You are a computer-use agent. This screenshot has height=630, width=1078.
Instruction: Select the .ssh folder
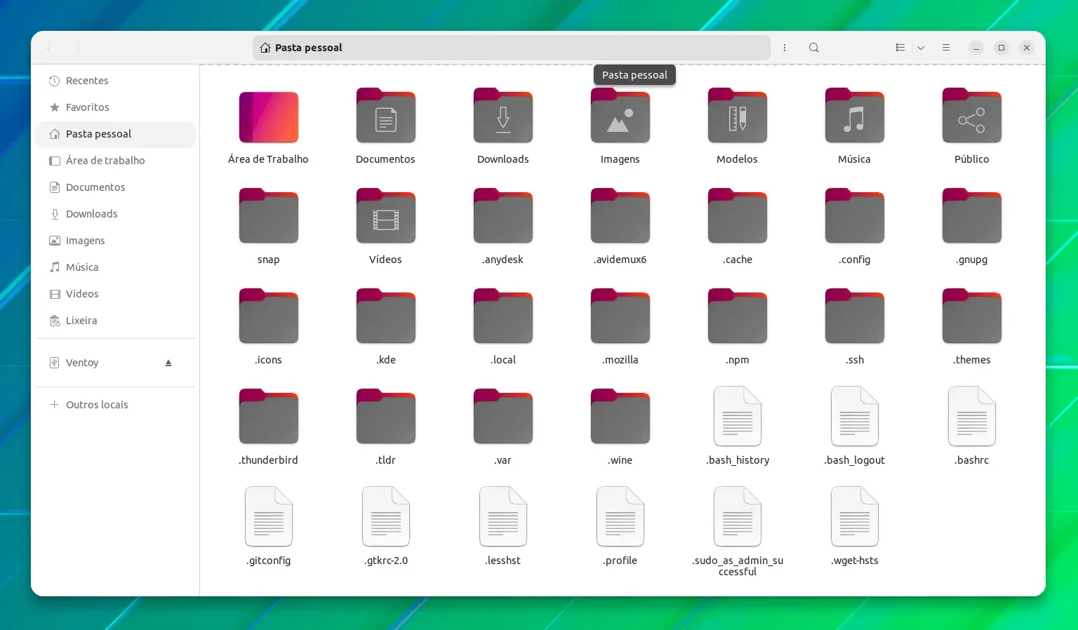855,316
